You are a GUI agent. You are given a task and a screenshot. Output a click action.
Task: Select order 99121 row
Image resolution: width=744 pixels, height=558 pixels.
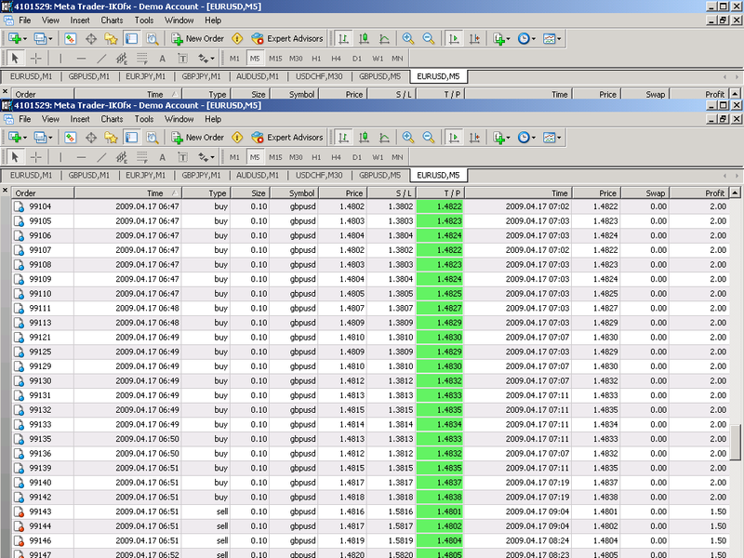coord(371,338)
